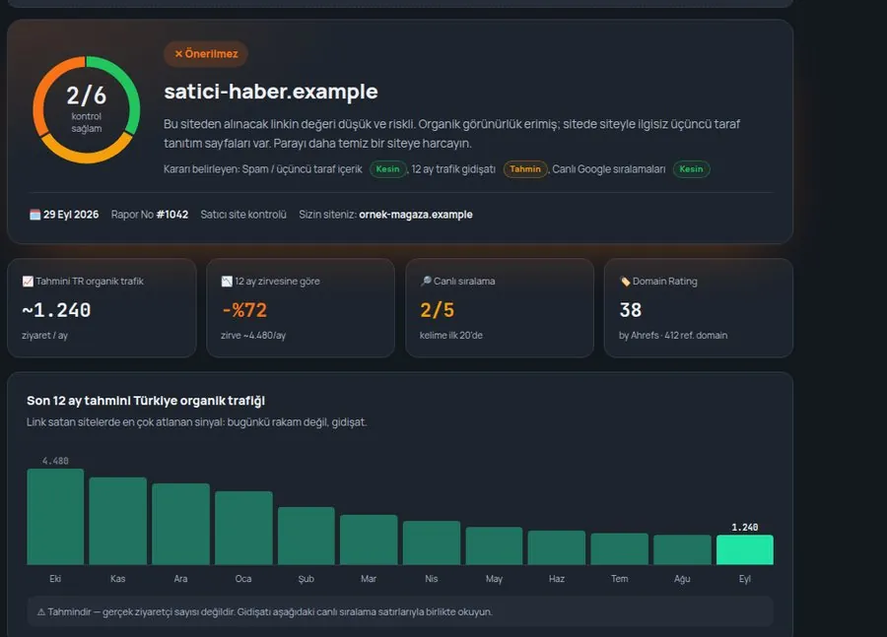This screenshot has width=887, height=637.
Task: Click the chart icon next to Tahmini TR organik trafik
Action: coord(28,282)
